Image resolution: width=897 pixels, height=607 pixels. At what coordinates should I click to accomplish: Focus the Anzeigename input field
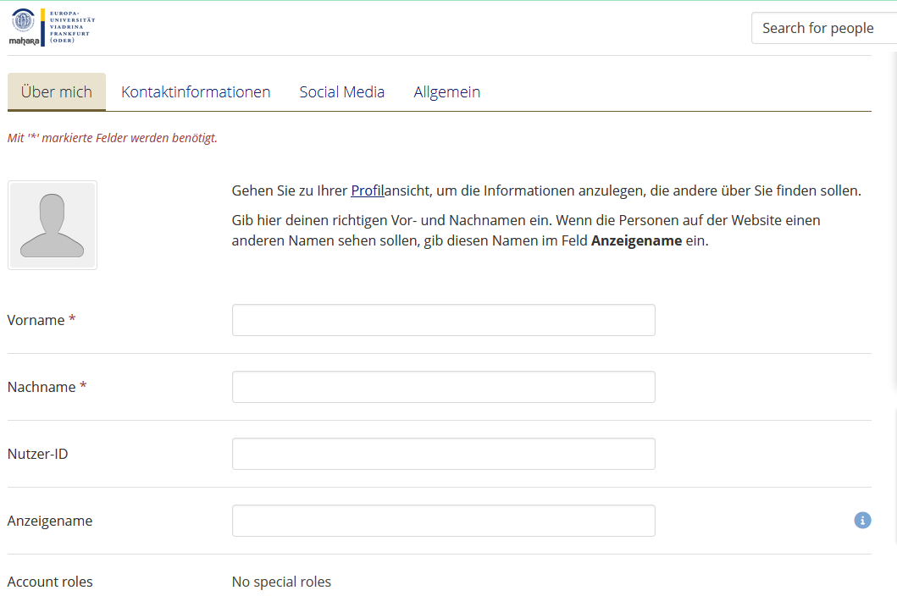tap(443, 521)
